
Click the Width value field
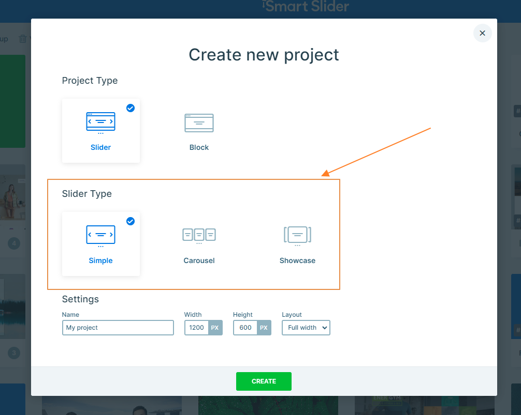pyautogui.click(x=196, y=327)
